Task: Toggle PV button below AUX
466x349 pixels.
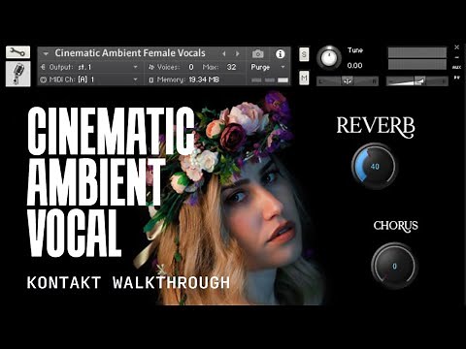Action: click(456, 78)
